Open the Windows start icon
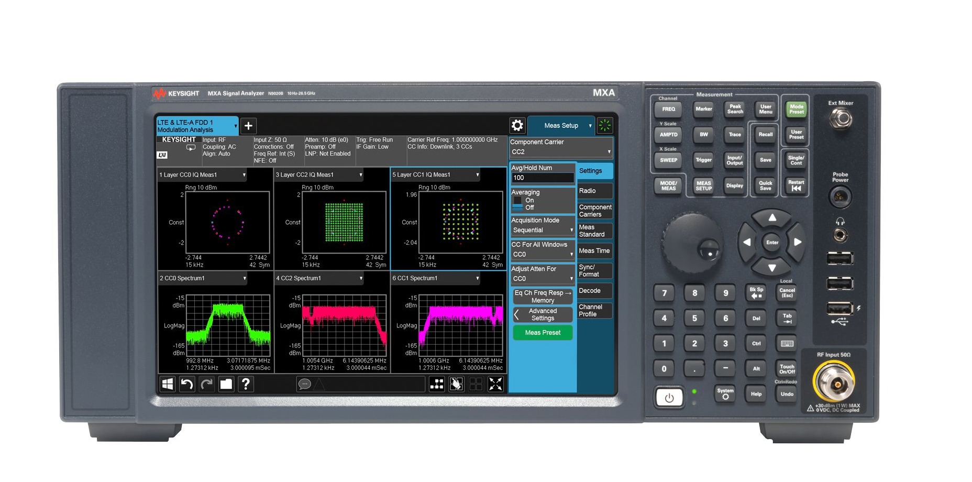 click(x=168, y=385)
